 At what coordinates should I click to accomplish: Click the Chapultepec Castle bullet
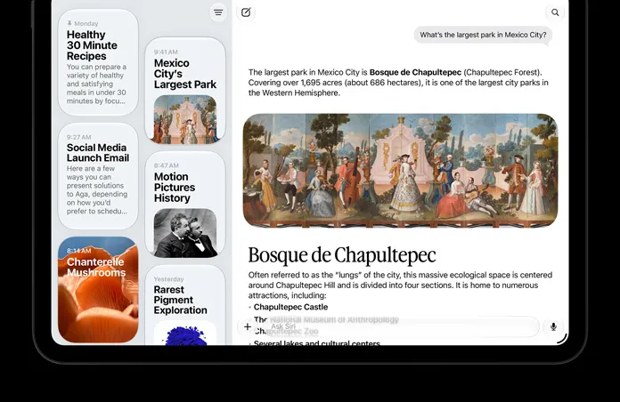[x=290, y=307]
